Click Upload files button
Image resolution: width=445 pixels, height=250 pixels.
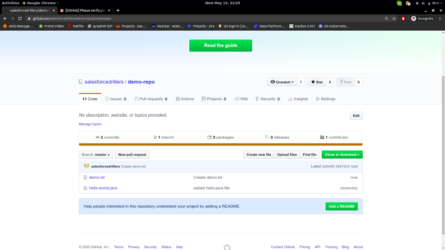(x=287, y=155)
